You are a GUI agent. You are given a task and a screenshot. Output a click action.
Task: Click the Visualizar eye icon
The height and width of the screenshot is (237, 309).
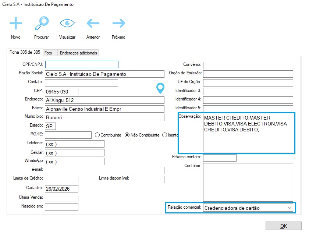(67, 24)
